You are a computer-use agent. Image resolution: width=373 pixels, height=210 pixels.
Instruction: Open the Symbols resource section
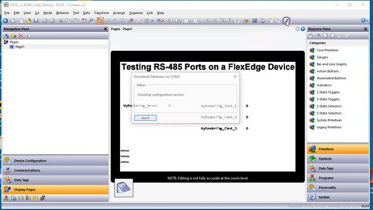coord(338,159)
